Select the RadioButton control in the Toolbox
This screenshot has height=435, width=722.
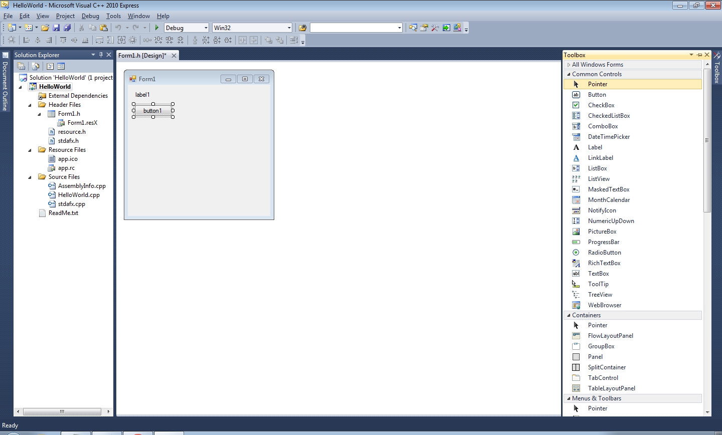pos(604,252)
